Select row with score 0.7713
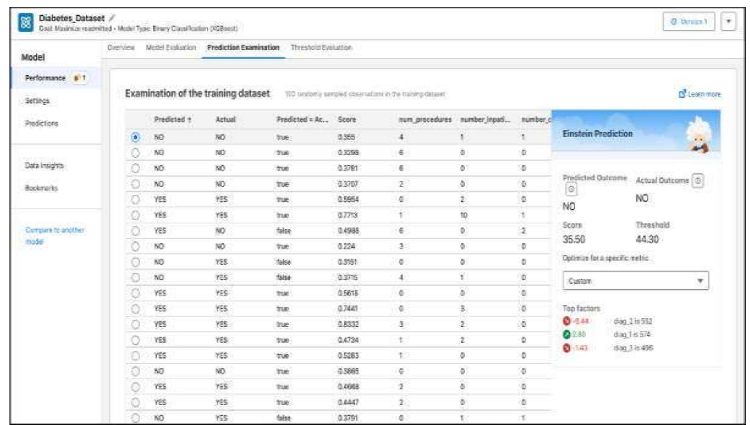Image resolution: width=750 pixels, height=425 pixels. coord(135,215)
